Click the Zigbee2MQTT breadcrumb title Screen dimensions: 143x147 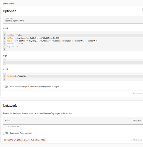(8, 4)
